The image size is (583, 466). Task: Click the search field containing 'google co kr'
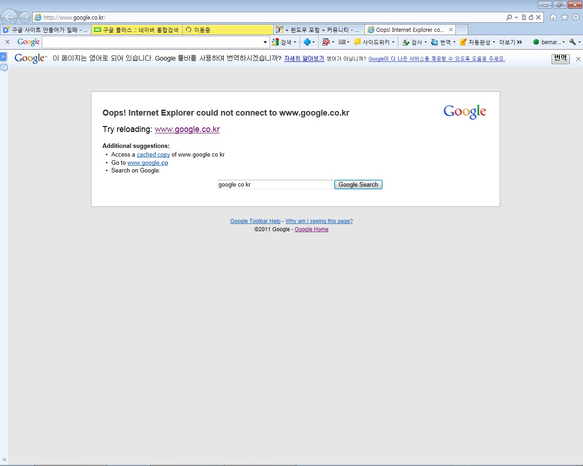coord(276,185)
